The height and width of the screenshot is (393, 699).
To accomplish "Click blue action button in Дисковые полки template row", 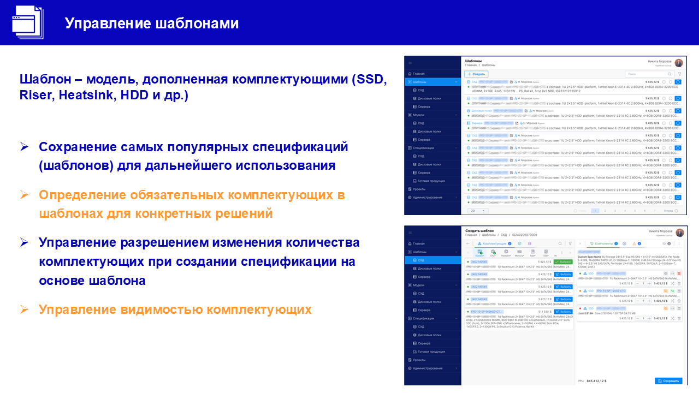I will pyautogui.click(x=678, y=111).
